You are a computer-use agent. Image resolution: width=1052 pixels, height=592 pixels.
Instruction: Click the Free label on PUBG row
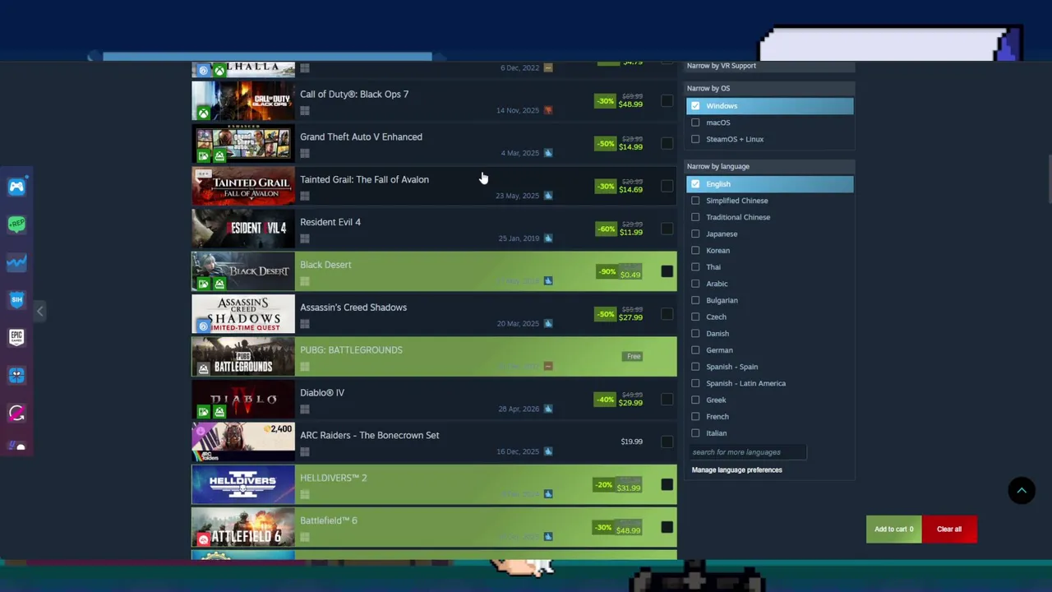[633, 357]
